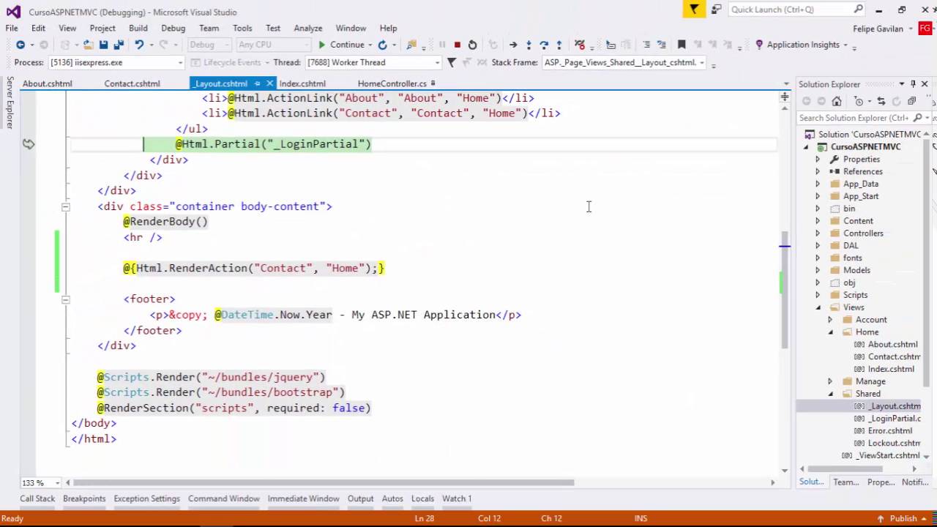Click the notifications flag icon
The image size is (937, 527).
click(x=693, y=10)
